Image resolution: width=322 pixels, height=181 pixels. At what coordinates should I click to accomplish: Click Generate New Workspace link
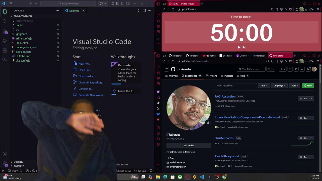92,95
